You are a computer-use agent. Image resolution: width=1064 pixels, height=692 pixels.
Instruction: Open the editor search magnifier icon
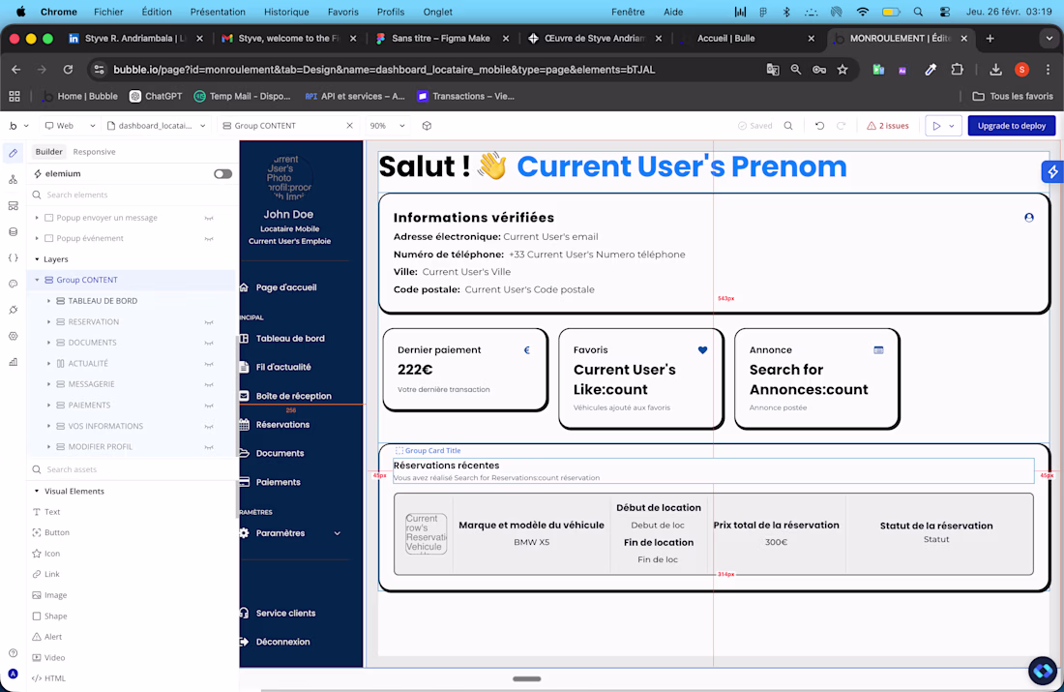(x=787, y=126)
